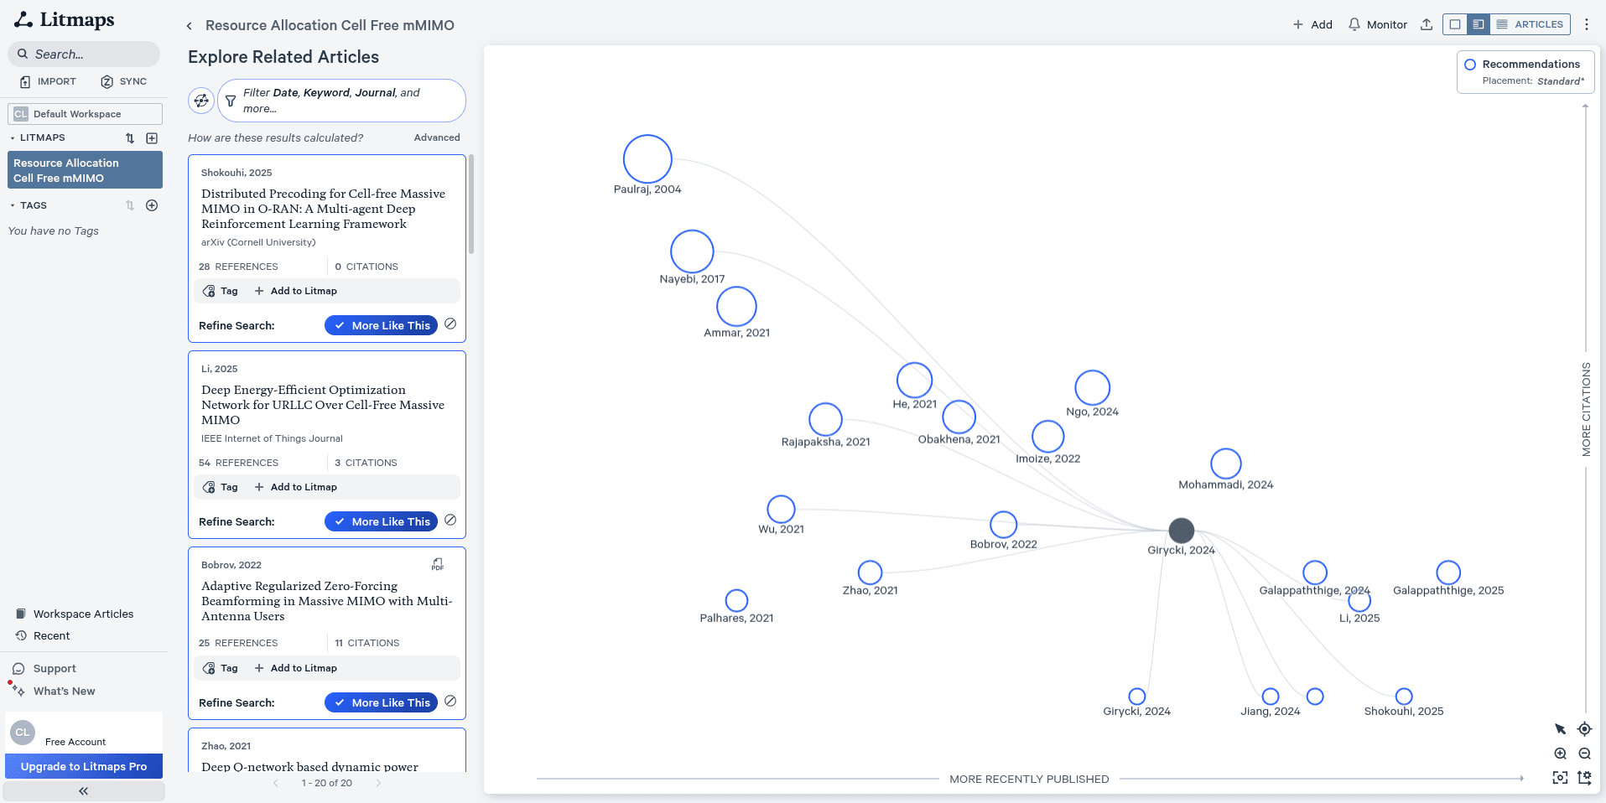1606x803 pixels.
Task: Toggle Monitor notifications
Action: pyautogui.click(x=1376, y=24)
